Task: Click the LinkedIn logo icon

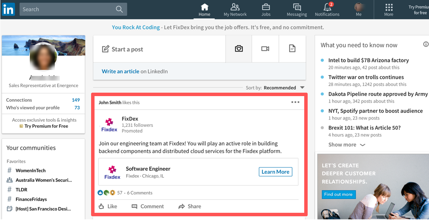Action: 8,10
